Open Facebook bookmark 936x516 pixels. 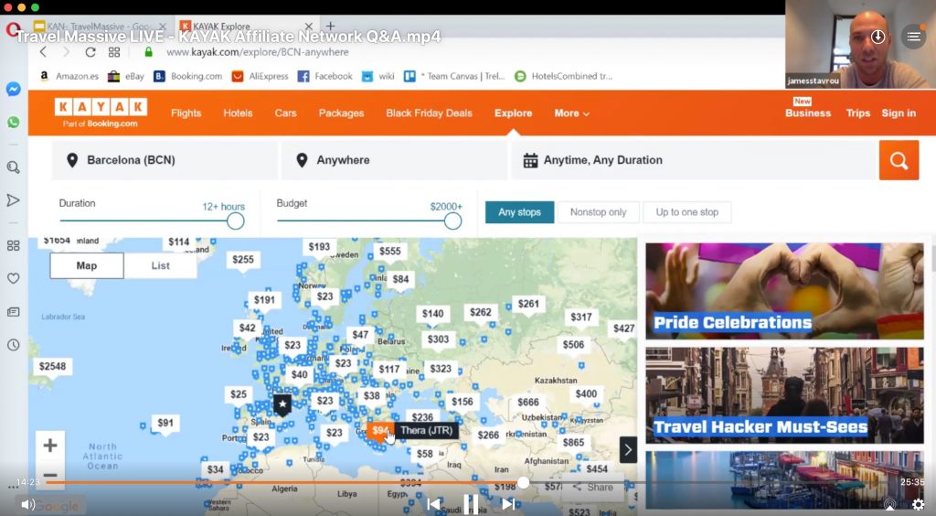pos(325,76)
